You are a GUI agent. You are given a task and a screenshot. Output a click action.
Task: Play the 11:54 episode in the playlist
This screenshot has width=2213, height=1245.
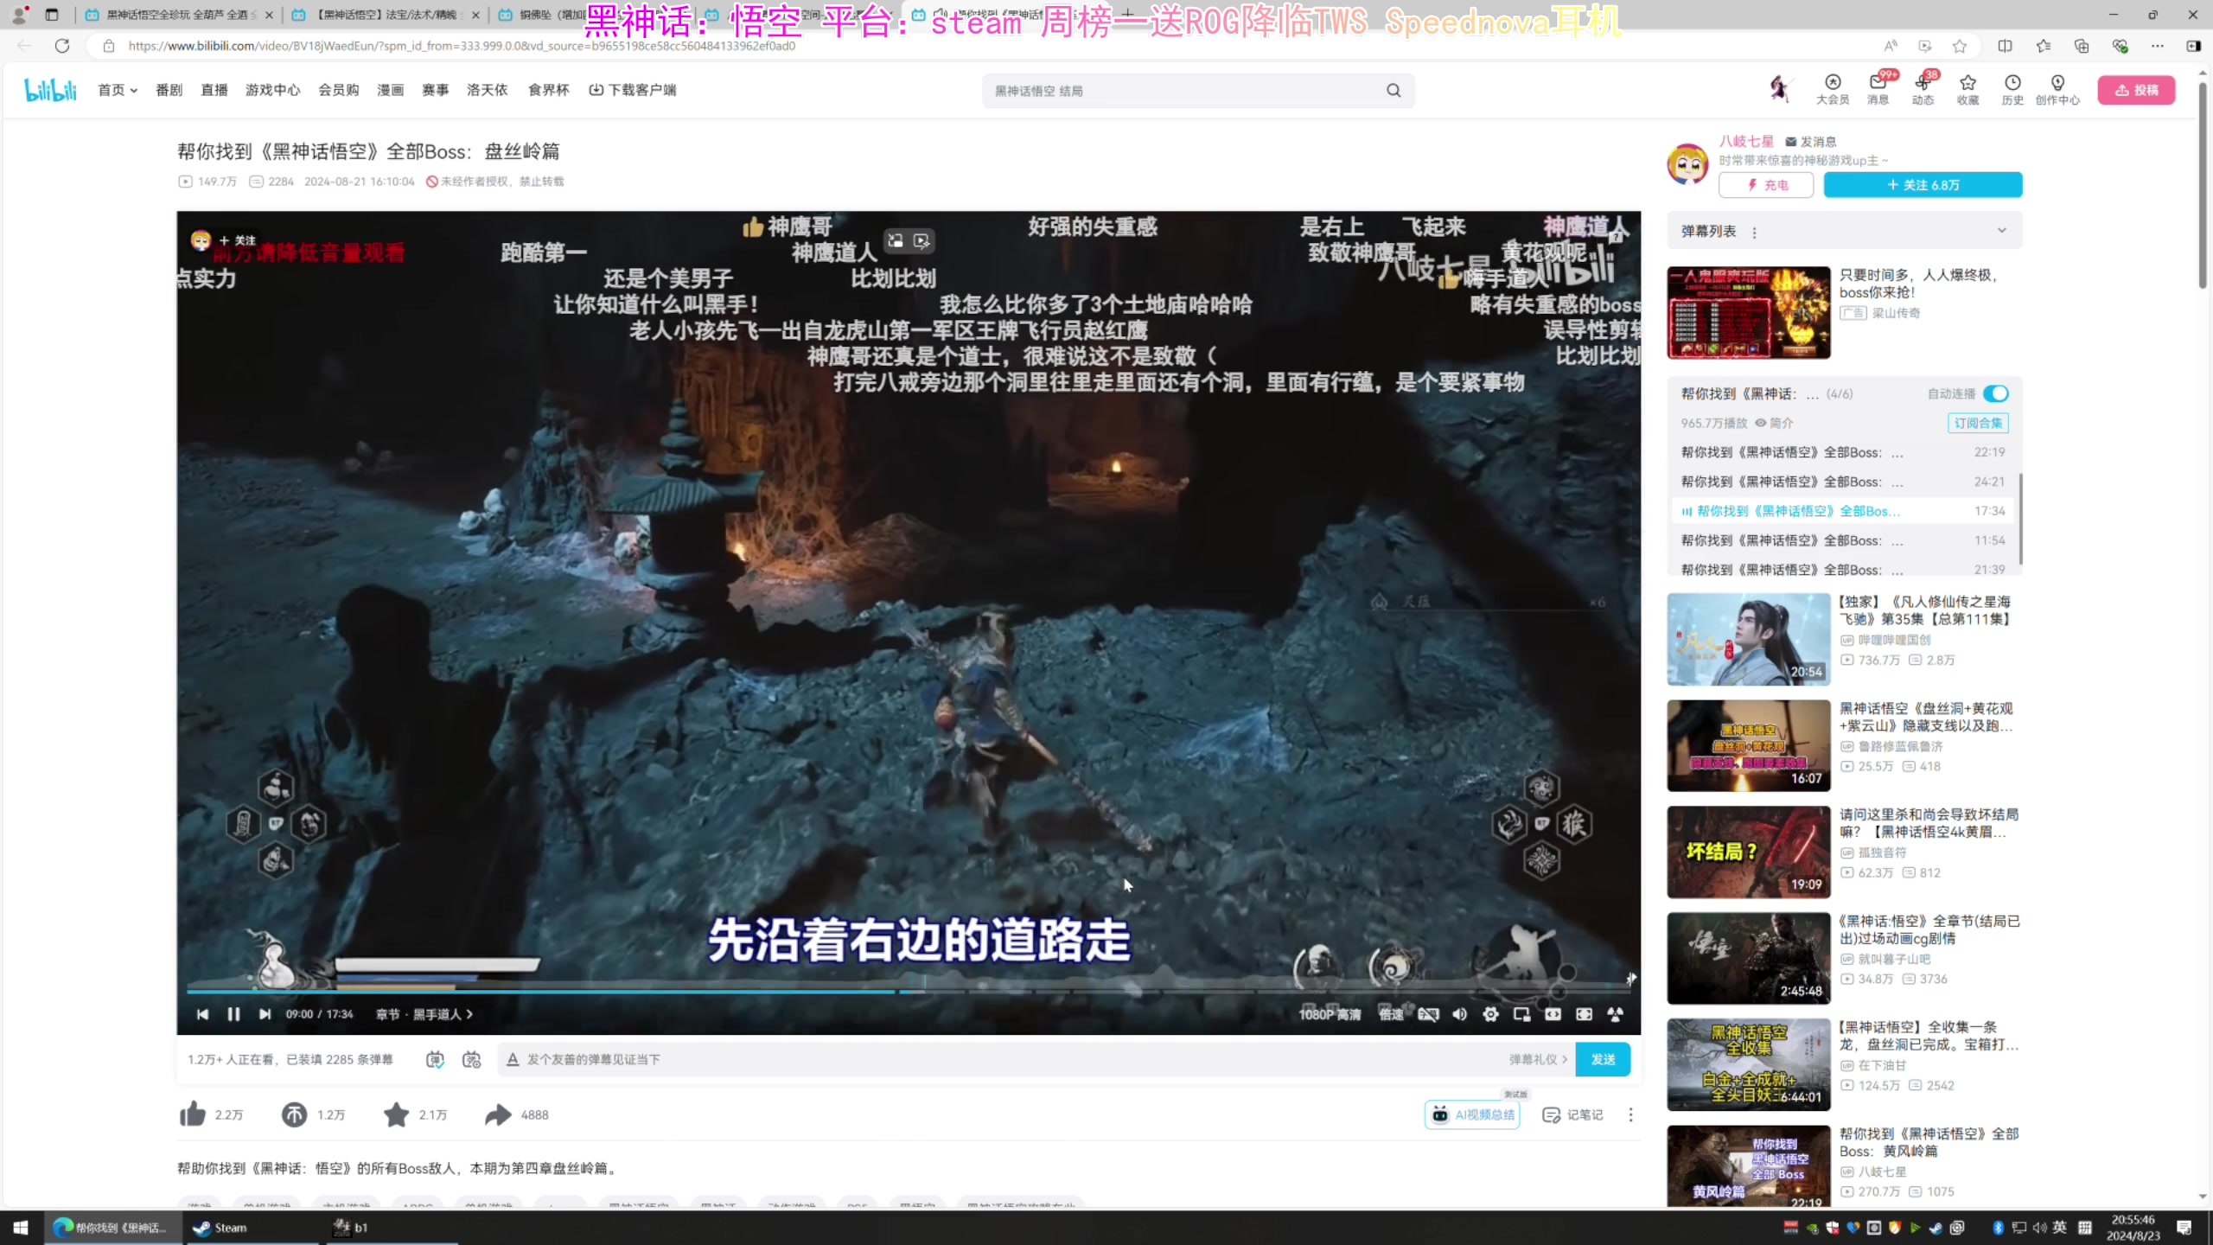[x=1842, y=540]
